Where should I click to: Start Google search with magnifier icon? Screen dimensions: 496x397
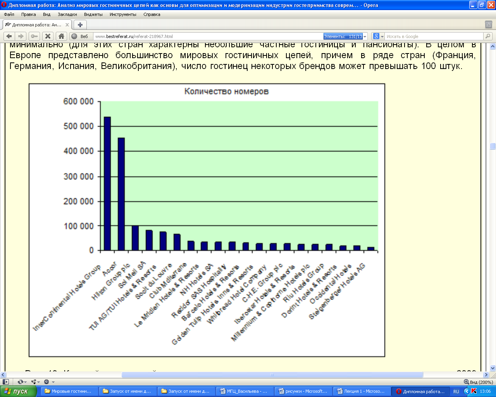point(488,36)
